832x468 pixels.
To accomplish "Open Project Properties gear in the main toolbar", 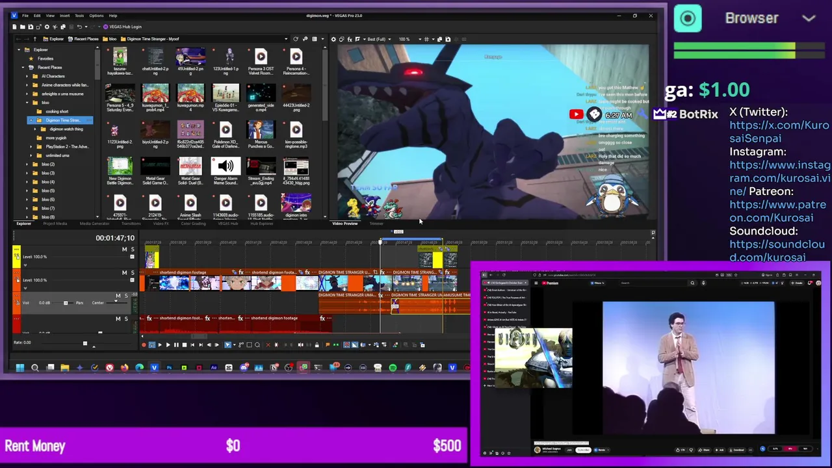I will pos(47,27).
